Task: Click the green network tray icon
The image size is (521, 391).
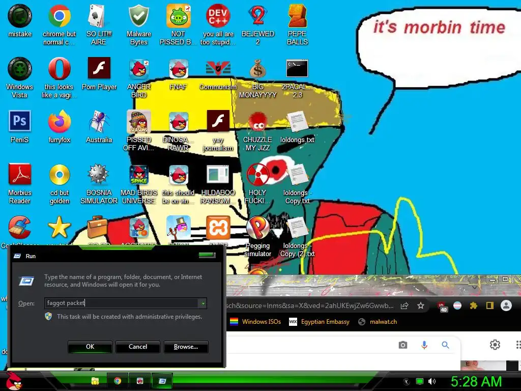Action: tap(420, 382)
